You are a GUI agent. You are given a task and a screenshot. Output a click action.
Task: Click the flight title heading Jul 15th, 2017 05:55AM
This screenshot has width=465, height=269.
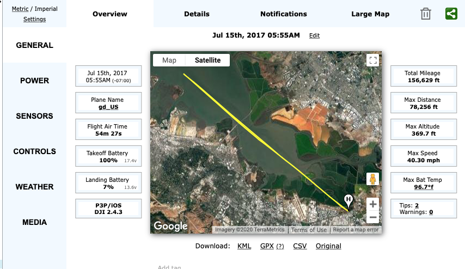coord(256,35)
